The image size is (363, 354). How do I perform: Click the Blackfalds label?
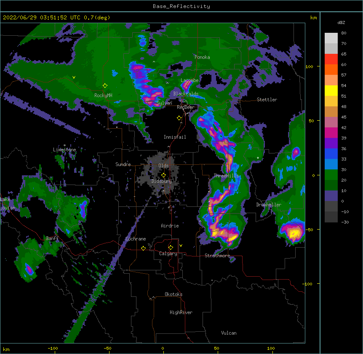coord(186,94)
